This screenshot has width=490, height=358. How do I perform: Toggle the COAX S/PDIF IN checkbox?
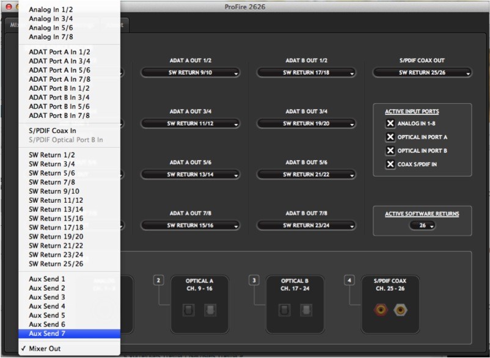click(390, 164)
